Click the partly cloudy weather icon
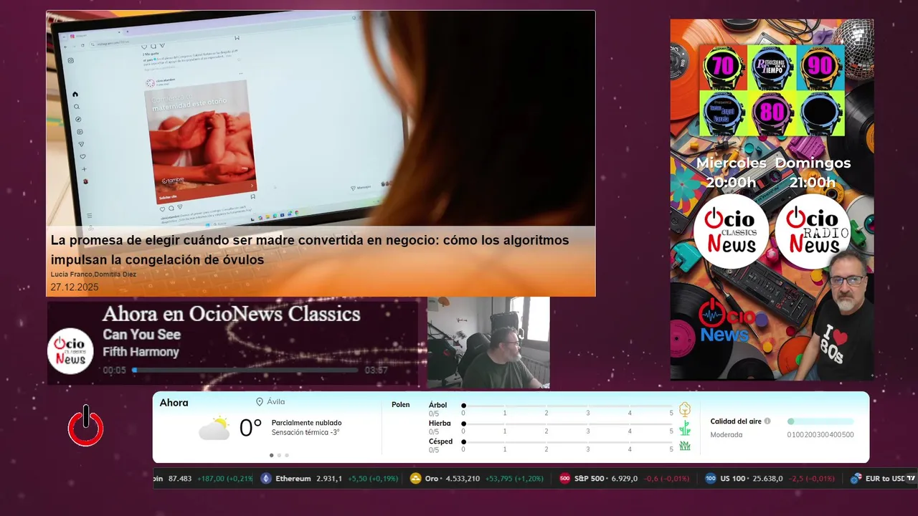The height and width of the screenshot is (516, 918). [x=214, y=428]
